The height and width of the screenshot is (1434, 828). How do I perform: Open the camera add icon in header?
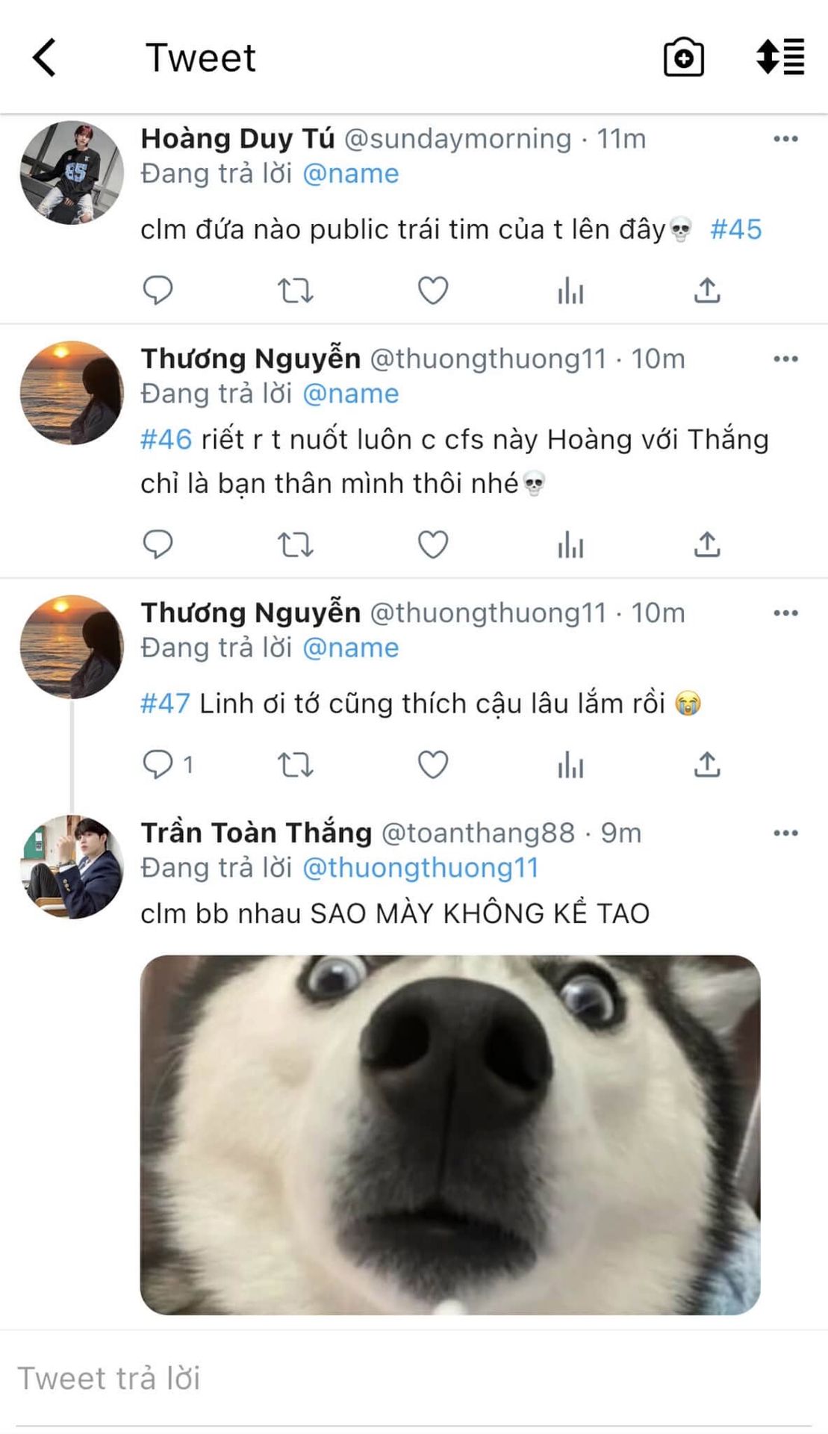click(683, 58)
